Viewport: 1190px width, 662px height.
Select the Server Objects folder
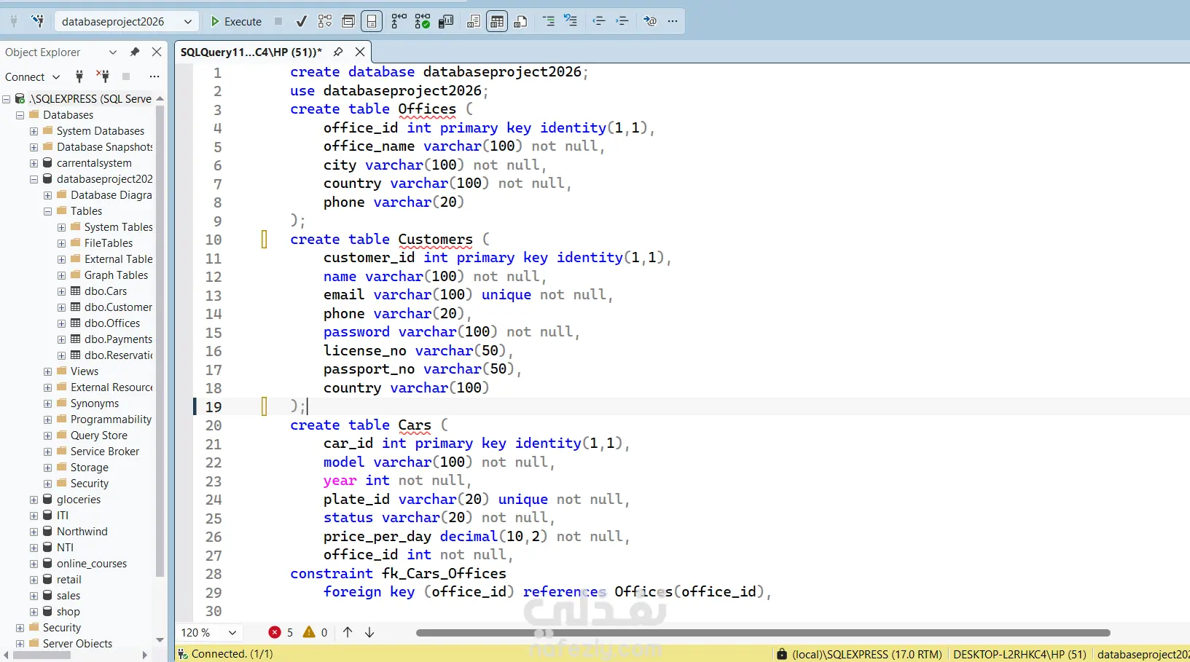pos(77,644)
